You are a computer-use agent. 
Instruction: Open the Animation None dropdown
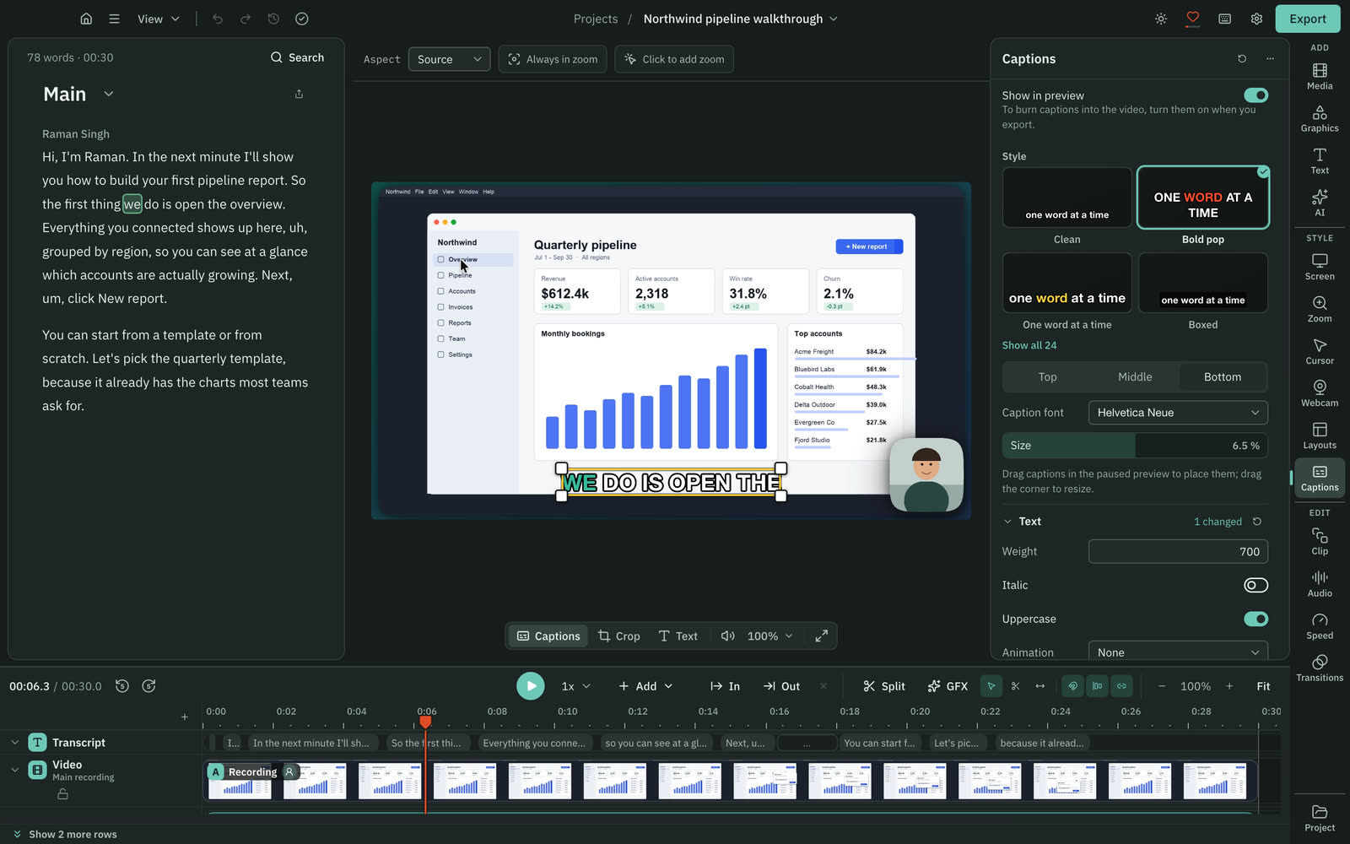pos(1178,652)
